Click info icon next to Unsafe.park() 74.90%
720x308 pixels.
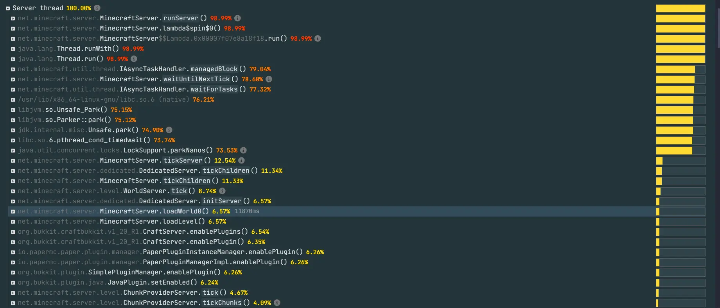point(169,130)
